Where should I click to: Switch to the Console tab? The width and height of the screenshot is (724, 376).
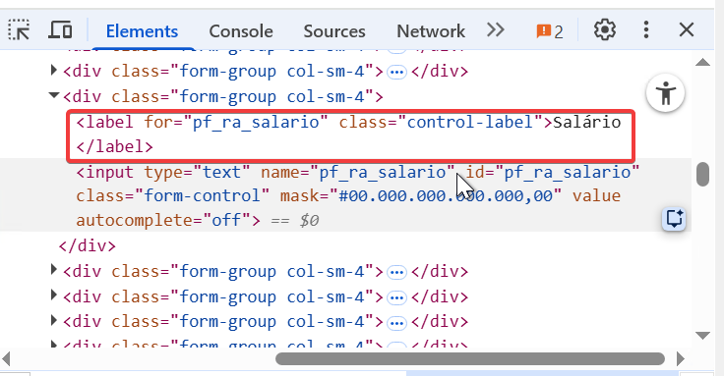tap(241, 31)
